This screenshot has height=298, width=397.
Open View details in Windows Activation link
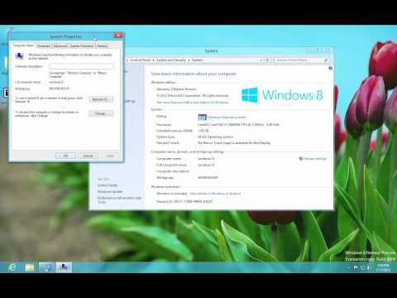tap(215, 194)
